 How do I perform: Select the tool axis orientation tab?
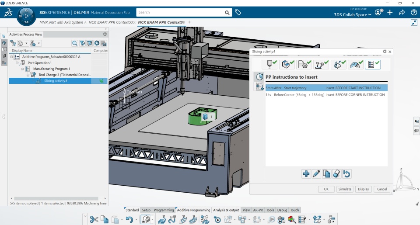[338, 64]
